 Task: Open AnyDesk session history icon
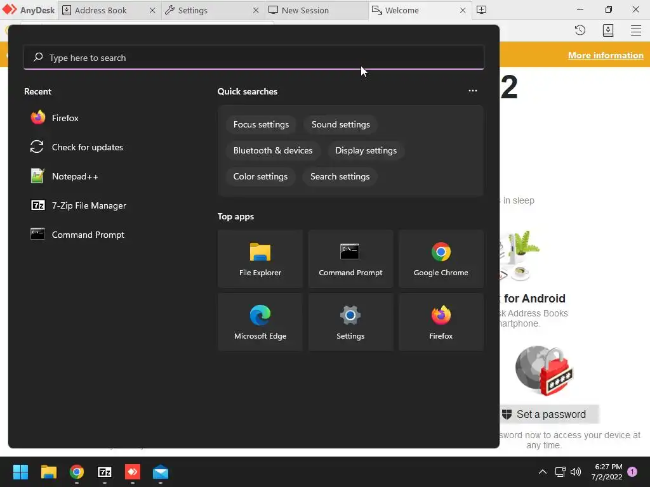[x=580, y=30]
